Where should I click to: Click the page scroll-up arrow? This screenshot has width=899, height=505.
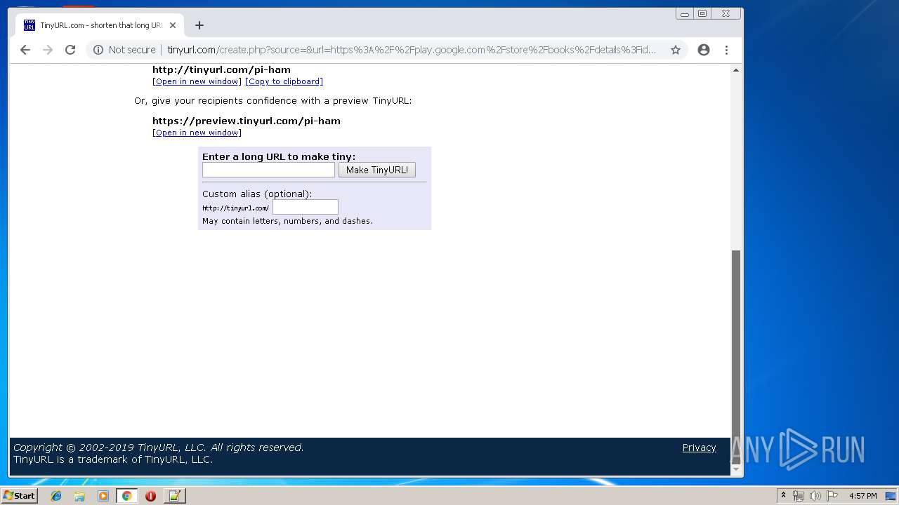click(736, 70)
